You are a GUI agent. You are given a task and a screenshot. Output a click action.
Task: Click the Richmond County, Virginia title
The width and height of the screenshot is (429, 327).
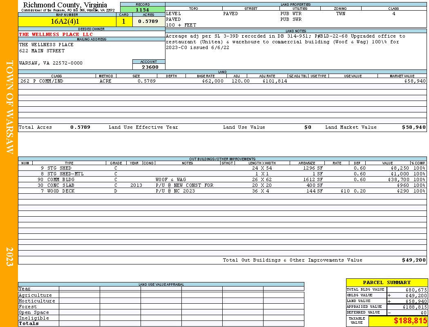65,5
